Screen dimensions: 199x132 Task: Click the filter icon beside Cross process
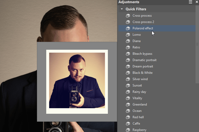(x=128, y=16)
